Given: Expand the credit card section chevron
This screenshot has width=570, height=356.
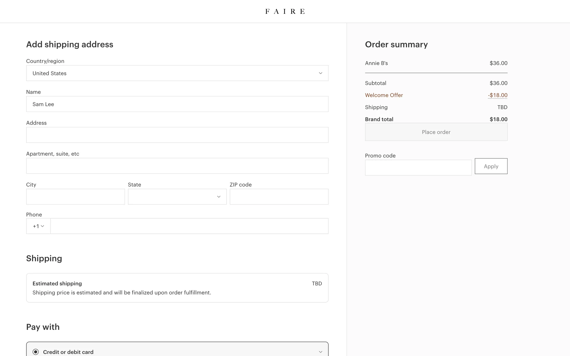Looking at the screenshot, I should point(320,352).
